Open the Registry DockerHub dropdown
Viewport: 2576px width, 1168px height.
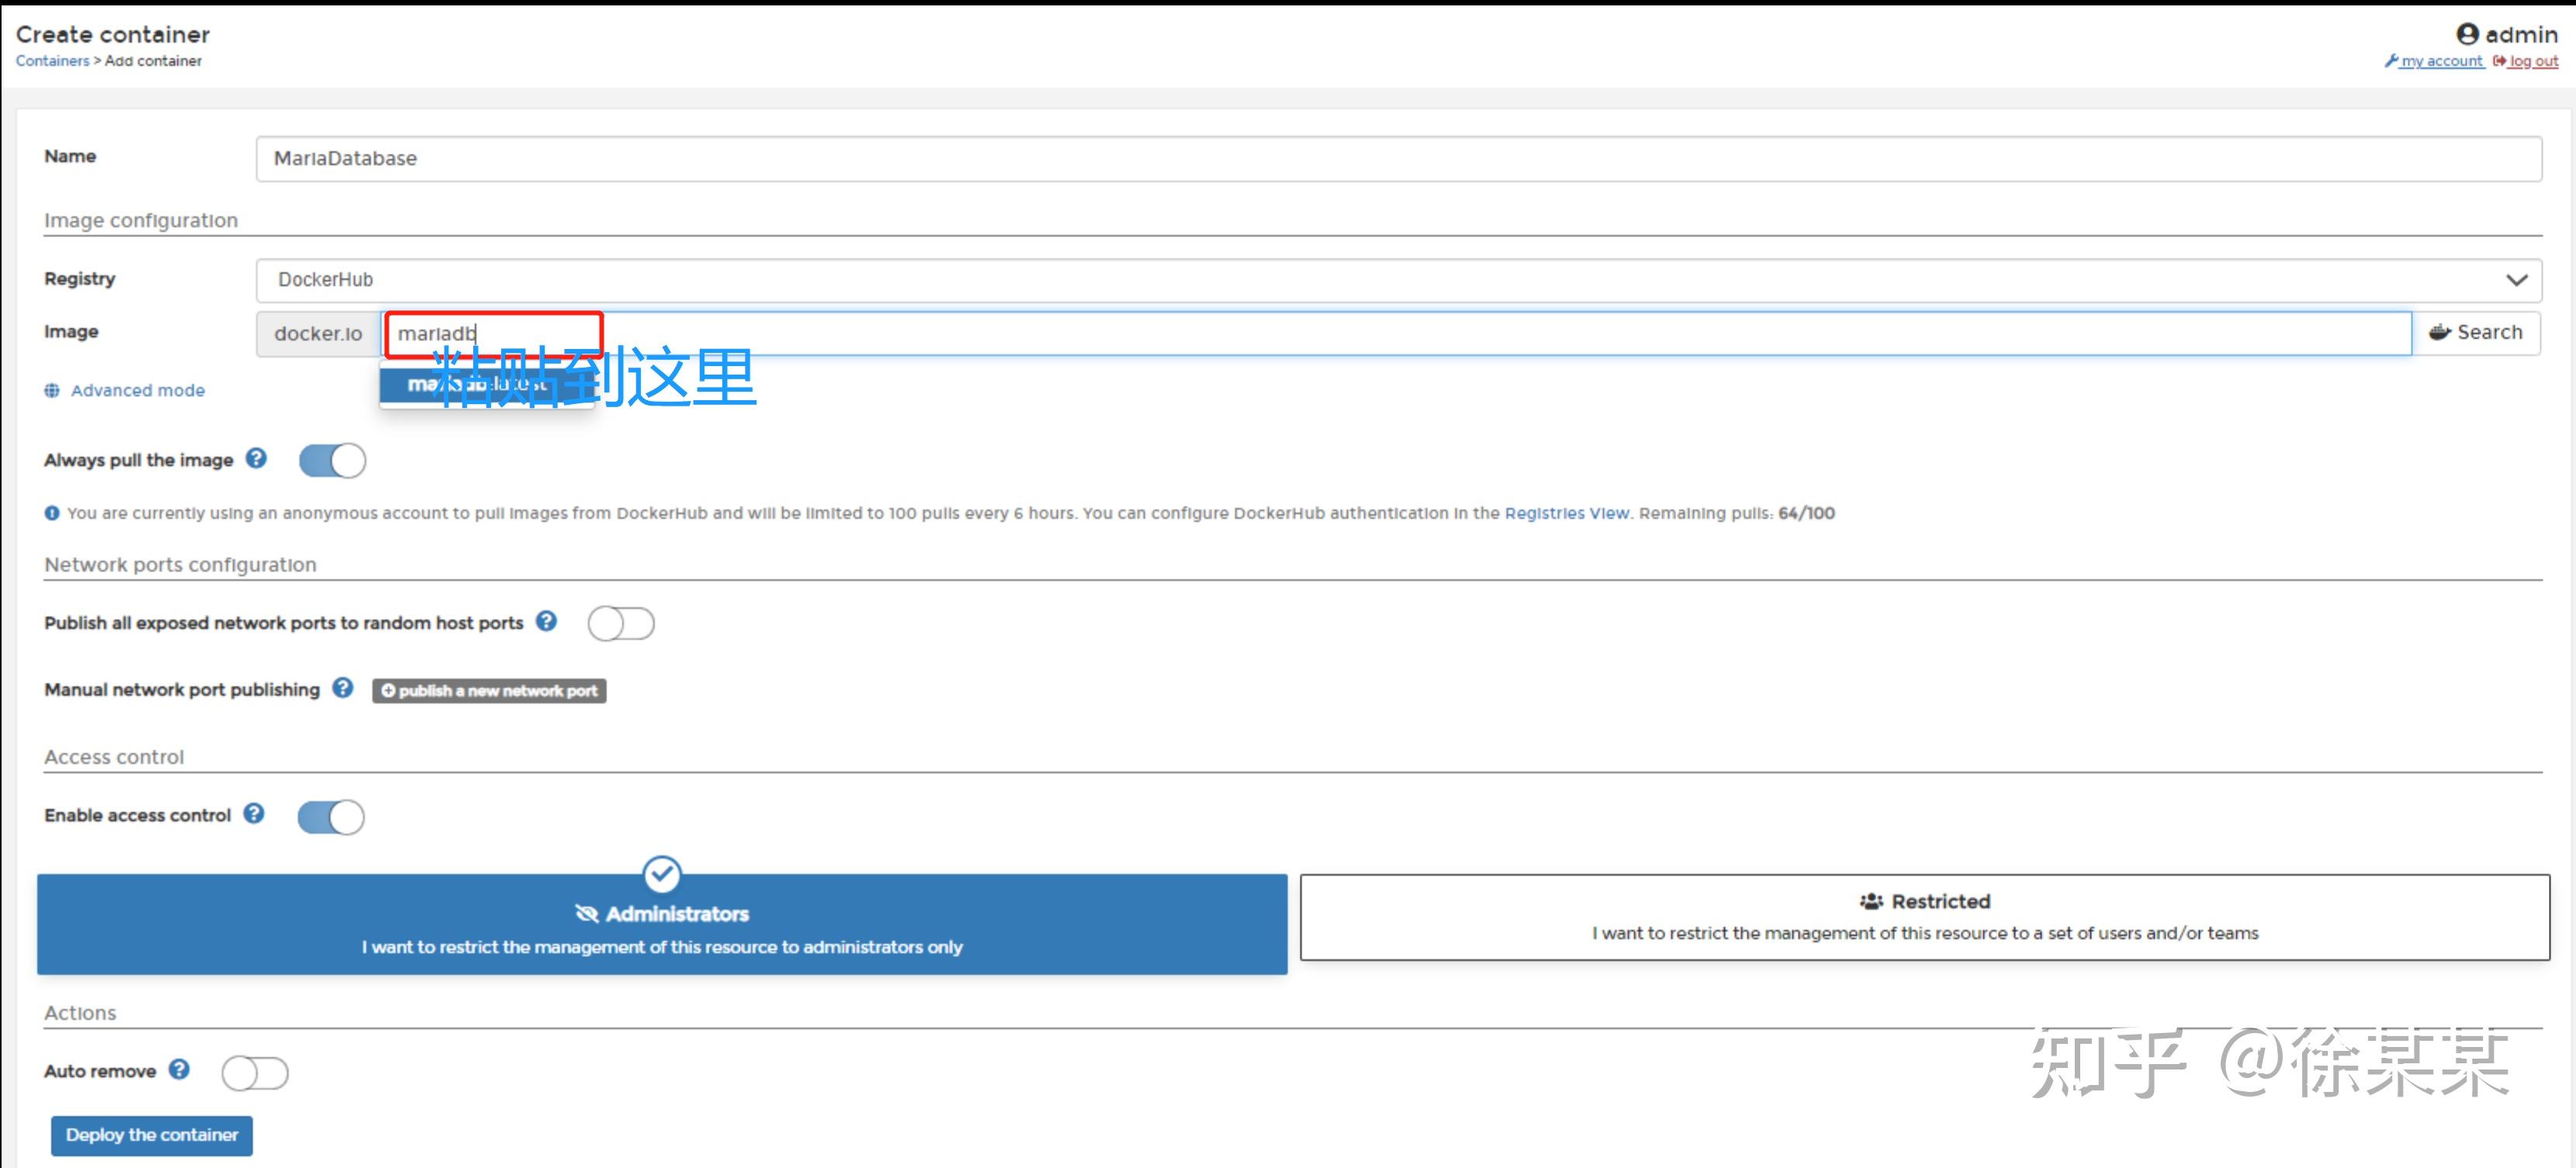pyautogui.click(x=1398, y=281)
